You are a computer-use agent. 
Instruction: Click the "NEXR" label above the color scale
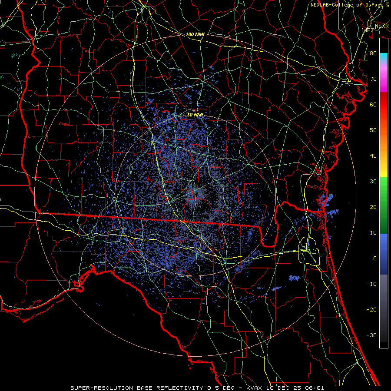(x=381, y=26)
